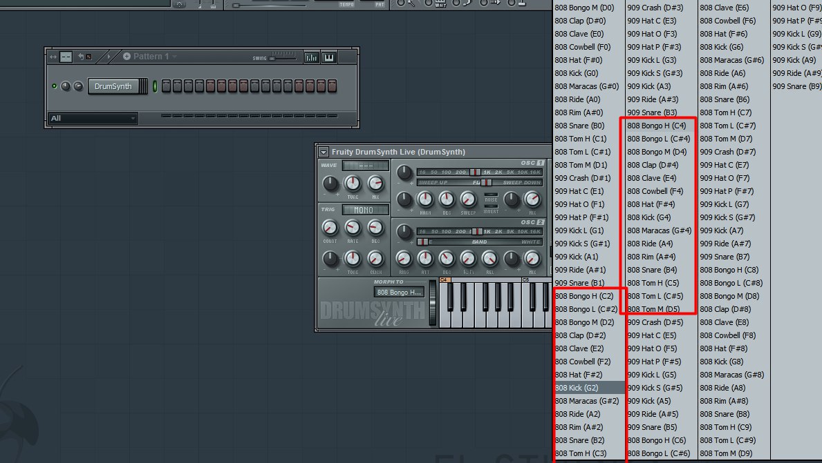Click the DrumSynth channel volume knob
Viewport: 822px width, 463px height.
78,86
